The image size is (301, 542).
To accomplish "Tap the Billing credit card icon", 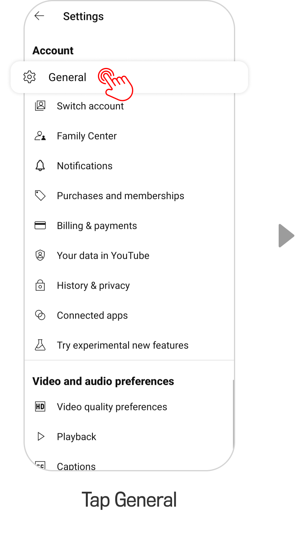I will point(40,225).
